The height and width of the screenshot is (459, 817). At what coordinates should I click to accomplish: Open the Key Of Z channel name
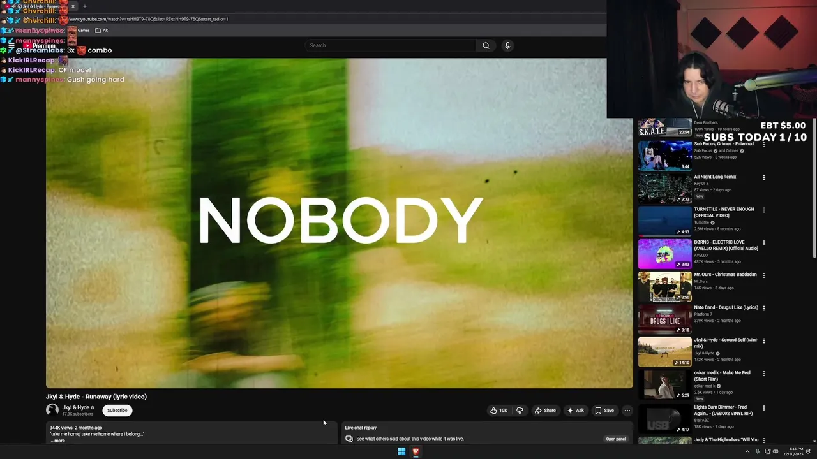[701, 184]
